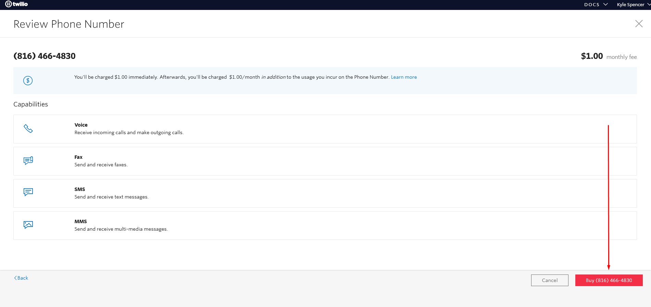
Task: Open the DOCS dropdown menu
Action: [596, 4]
